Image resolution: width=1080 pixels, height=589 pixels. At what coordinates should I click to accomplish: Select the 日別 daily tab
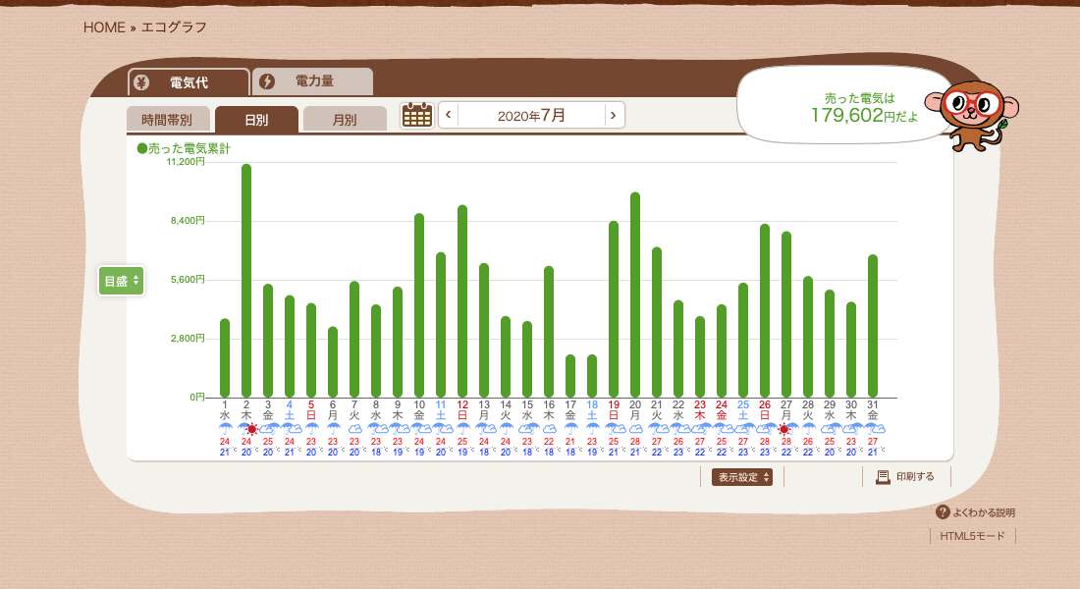[256, 120]
